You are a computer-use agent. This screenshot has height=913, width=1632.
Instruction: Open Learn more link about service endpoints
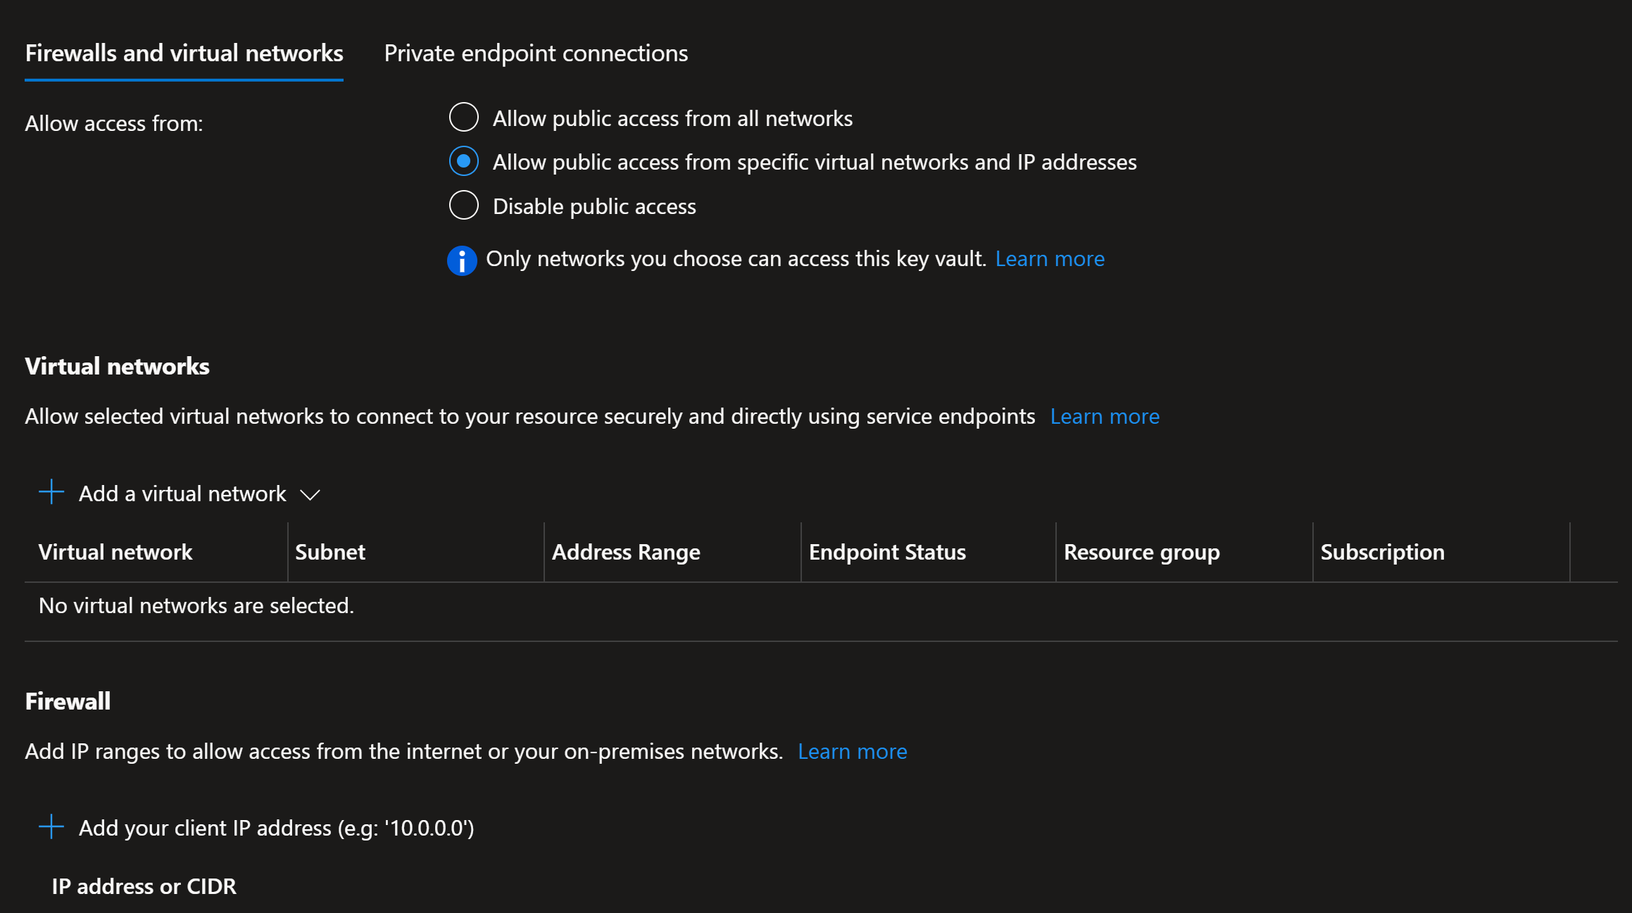click(1104, 417)
